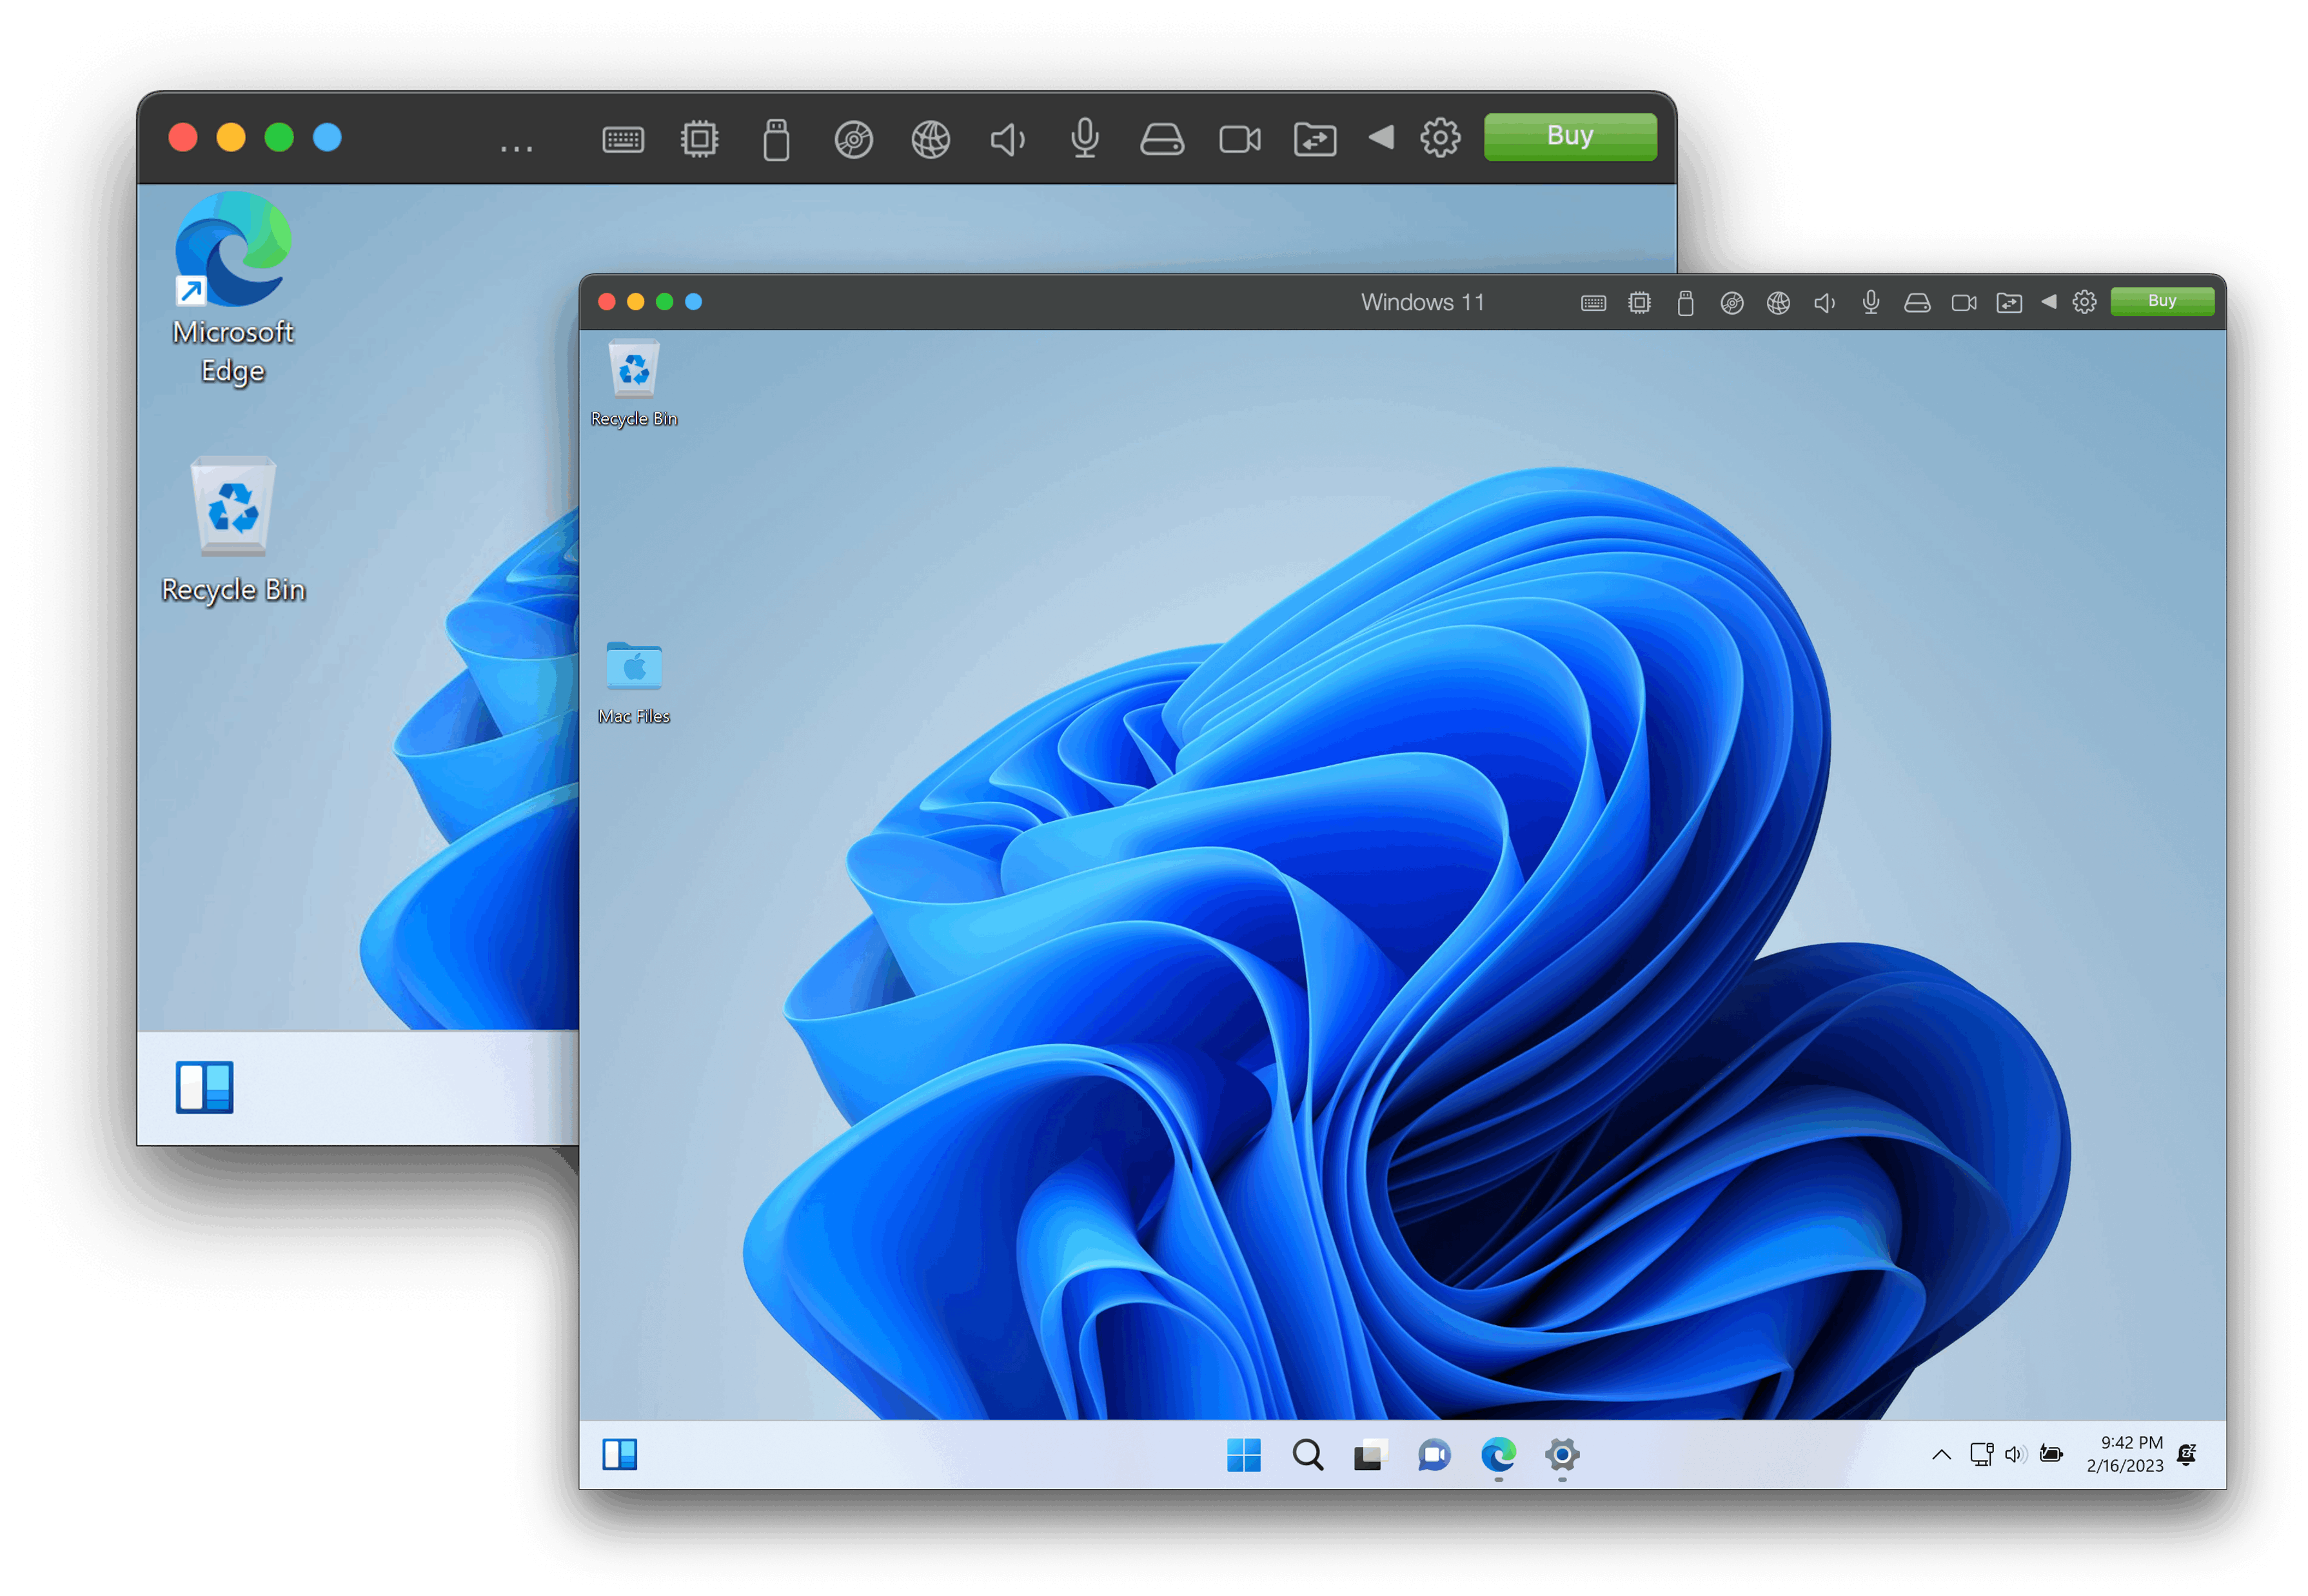The image size is (2308, 1596).
Task: Select the Mac Files folder on the desktop
Action: tap(634, 683)
